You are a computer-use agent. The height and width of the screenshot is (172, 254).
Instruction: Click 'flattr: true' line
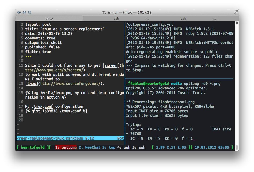pyautogui.click(x=38, y=52)
